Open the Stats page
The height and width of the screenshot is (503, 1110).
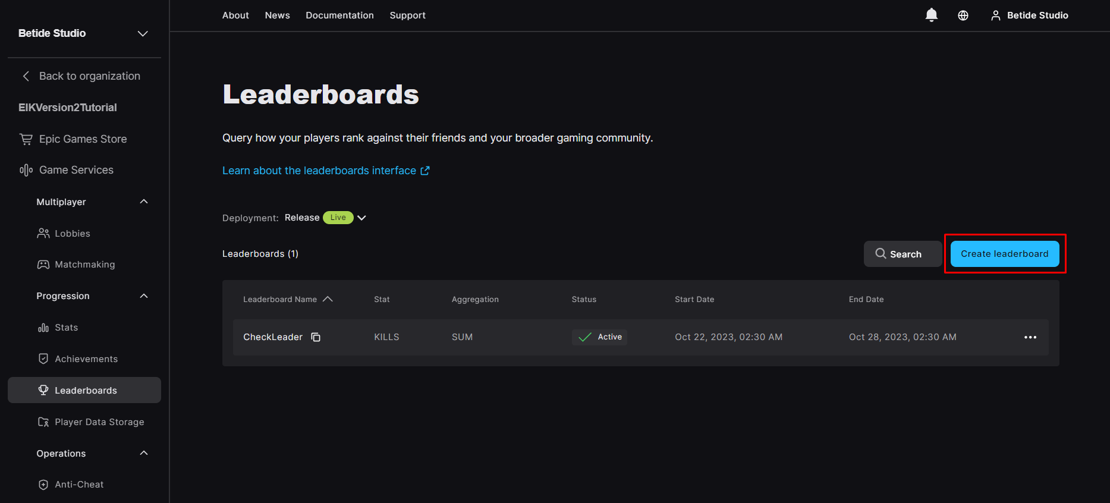click(x=66, y=328)
